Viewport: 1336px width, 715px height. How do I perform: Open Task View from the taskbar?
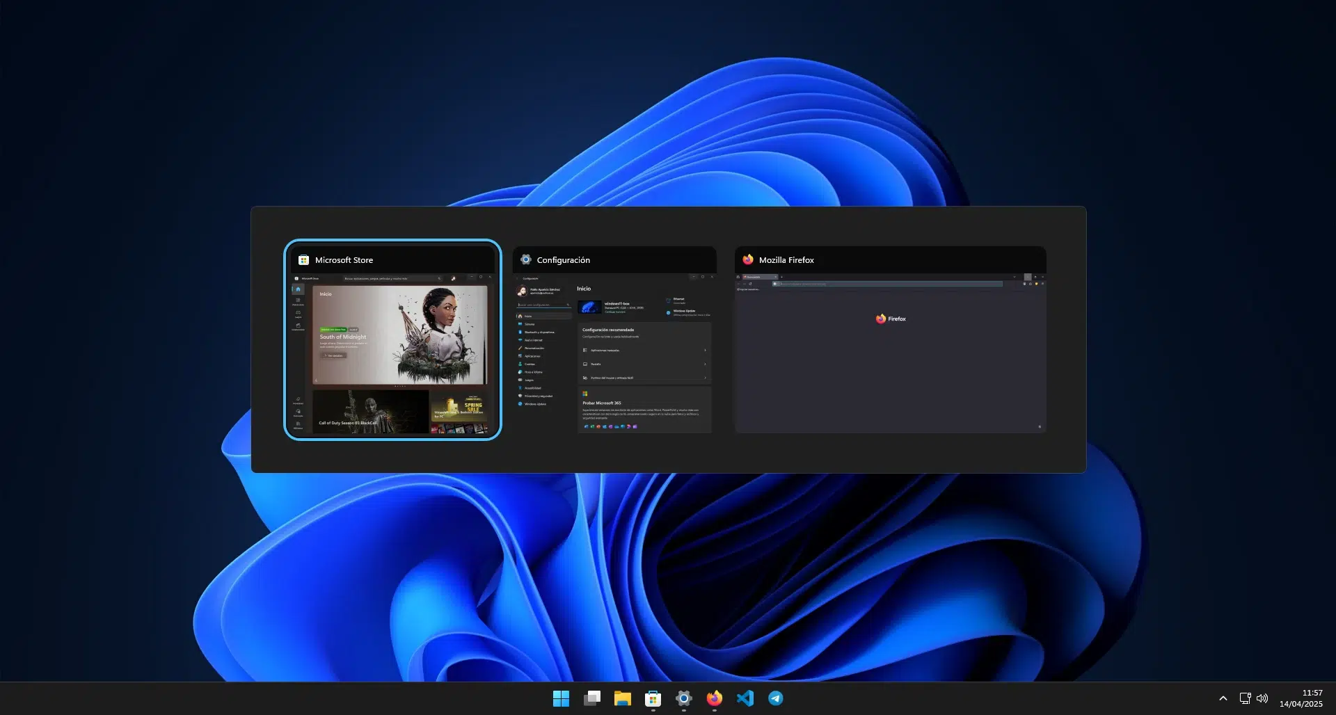pyautogui.click(x=591, y=698)
